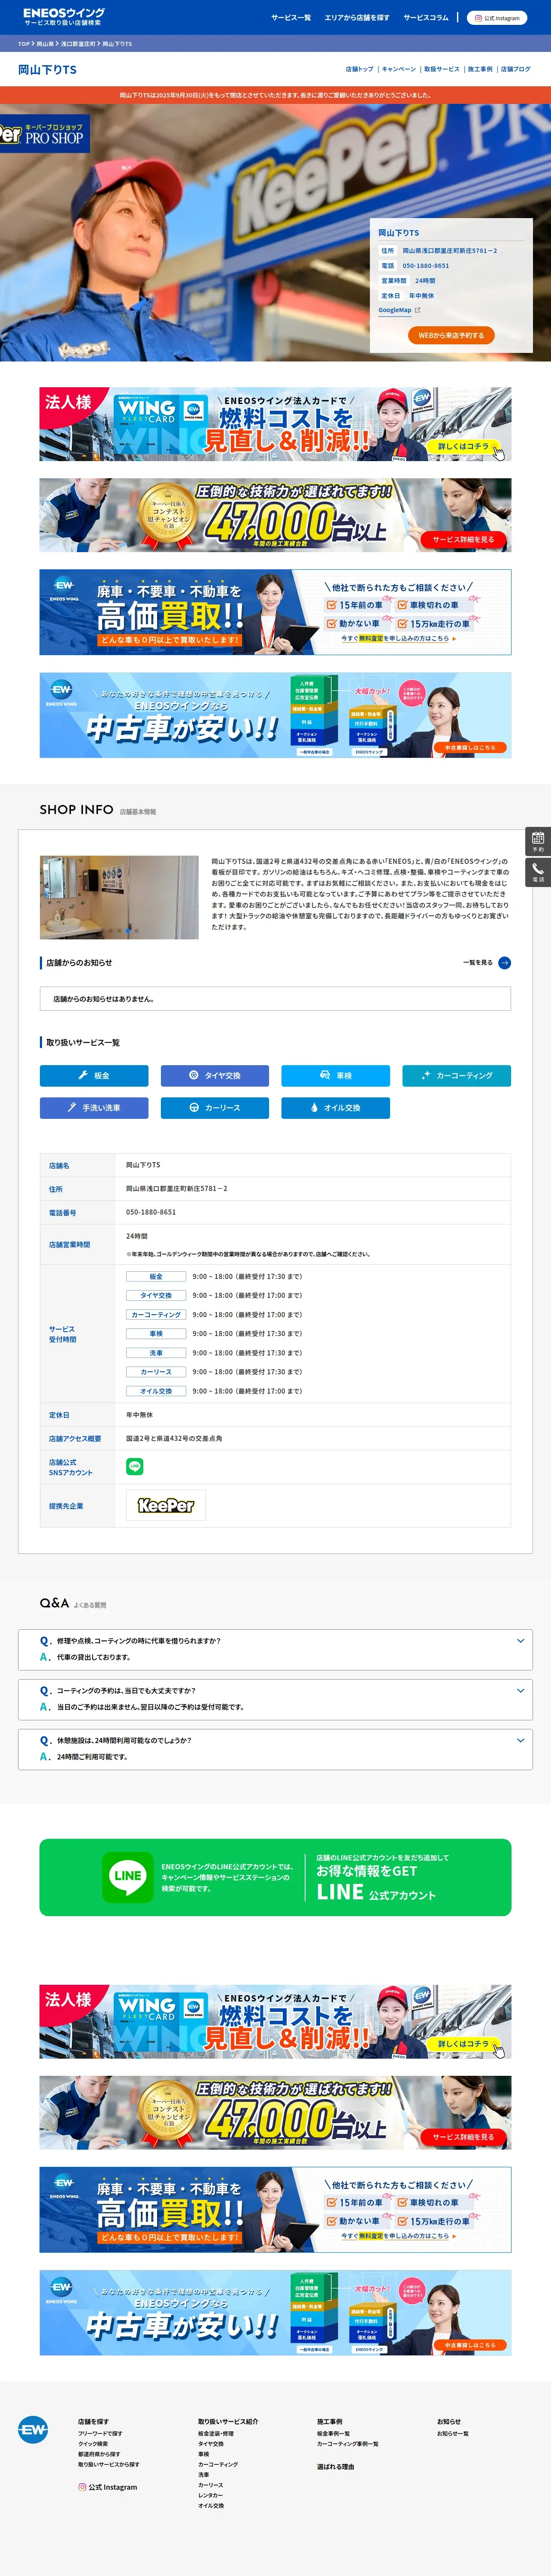
Task: Select the カーコーティング button with sparkle icon
Action: (457, 1075)
